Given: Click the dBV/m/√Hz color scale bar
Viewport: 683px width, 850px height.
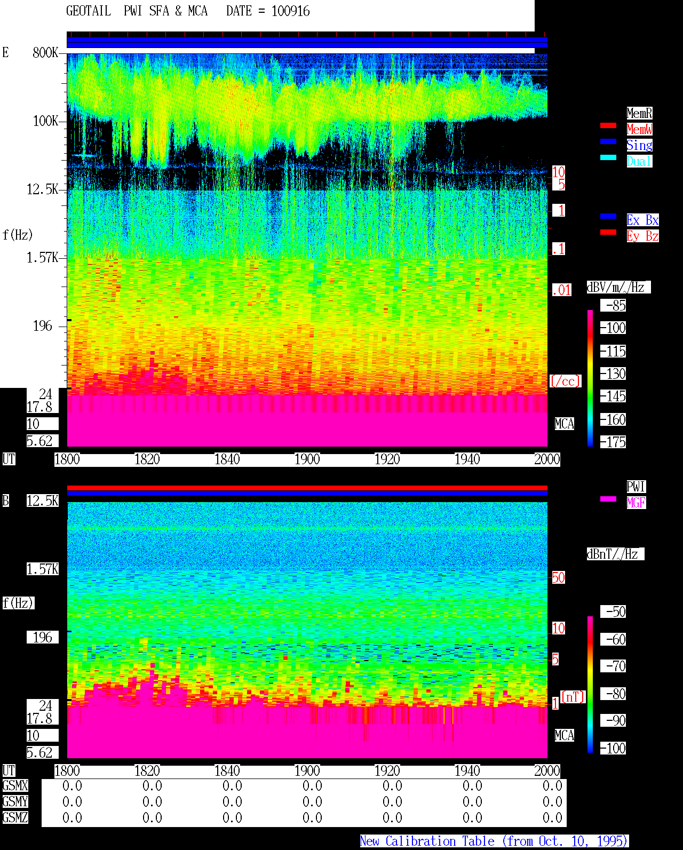Looking at the screenshot, I should tap(590, 378).
